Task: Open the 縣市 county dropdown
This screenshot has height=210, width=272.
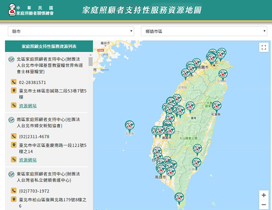Action: tap(71, 31)
